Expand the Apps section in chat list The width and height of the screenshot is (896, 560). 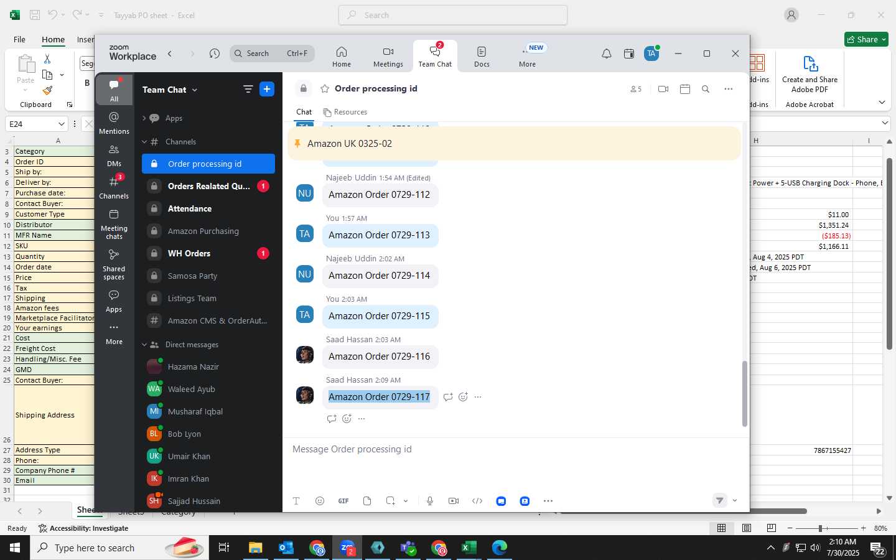[144, 118]
